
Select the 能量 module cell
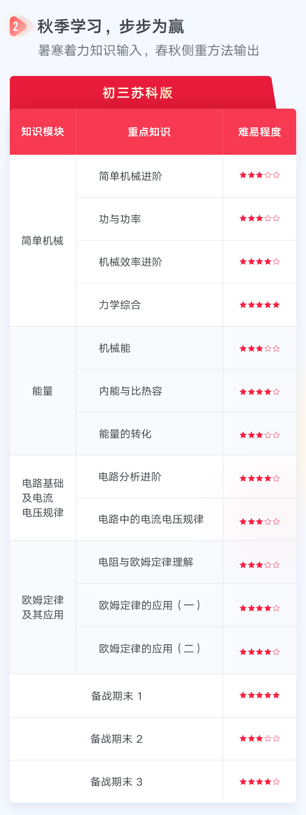coord(43,391)
